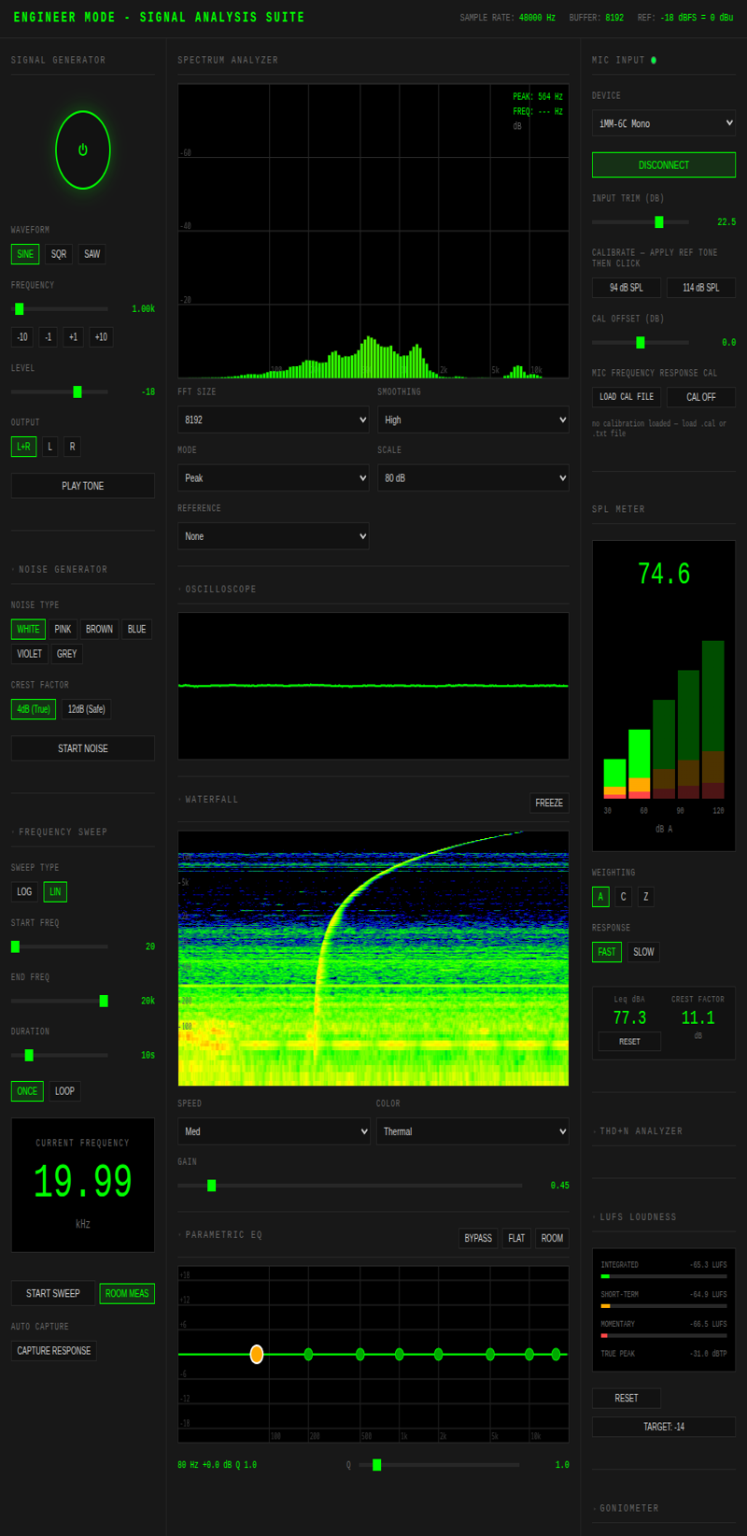The height and width of the screenshot is (1536, 747).
Task: Select BLUE noise type
Action: coord(136,630)
